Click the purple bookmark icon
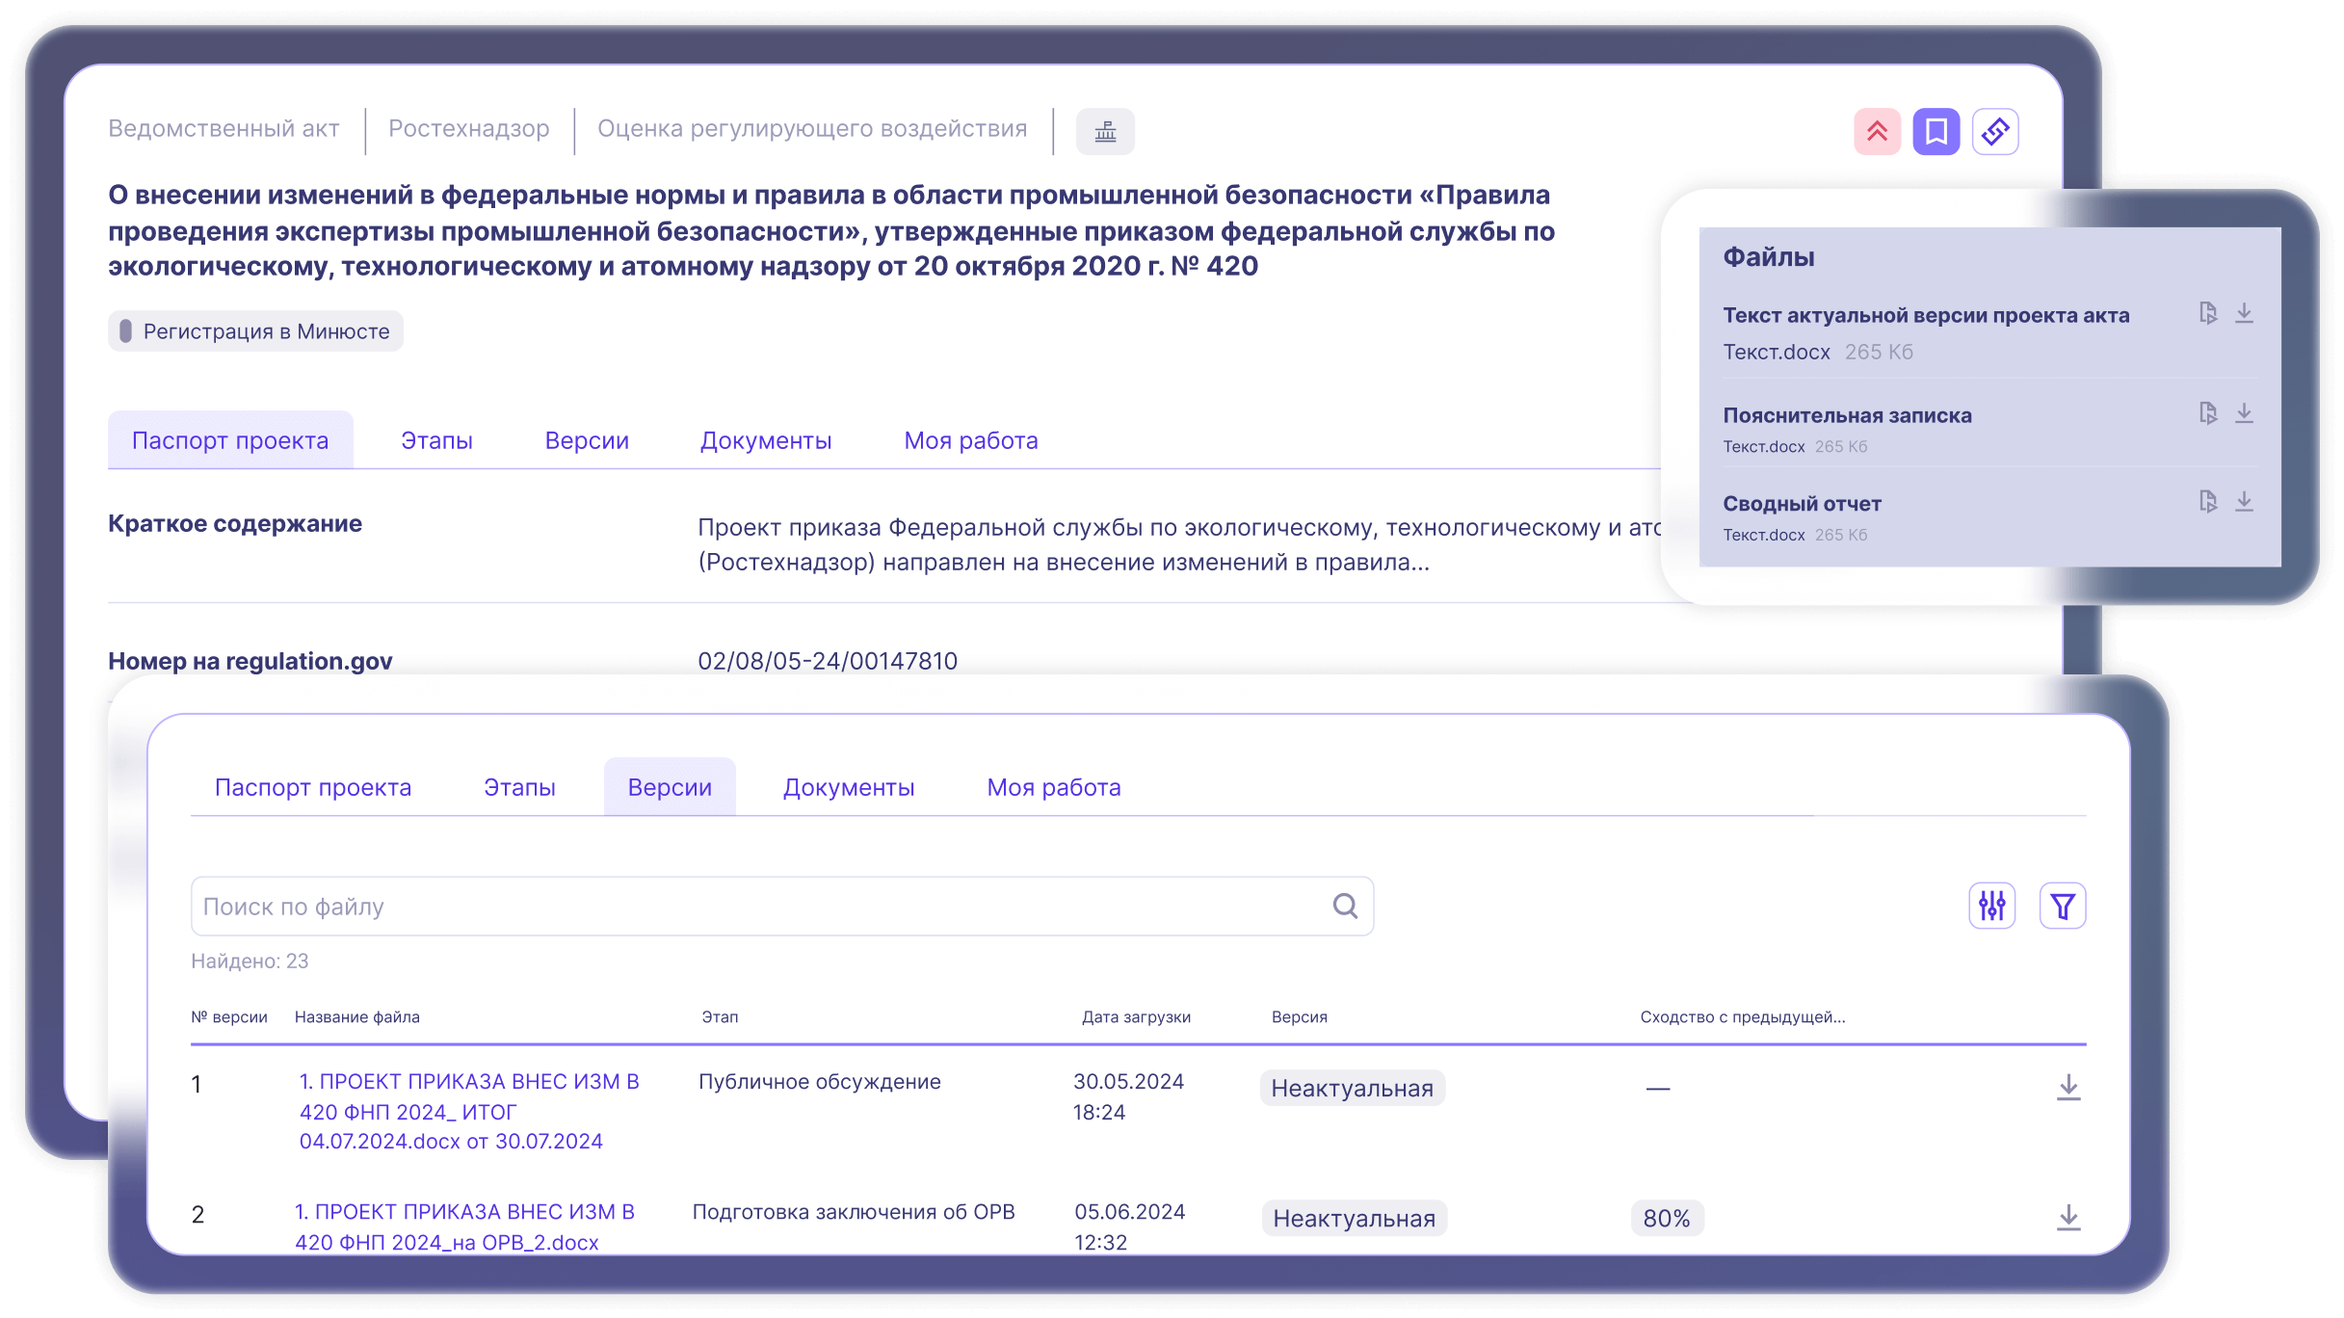The image size is (2344, 1318). [x=1936, y=132]
